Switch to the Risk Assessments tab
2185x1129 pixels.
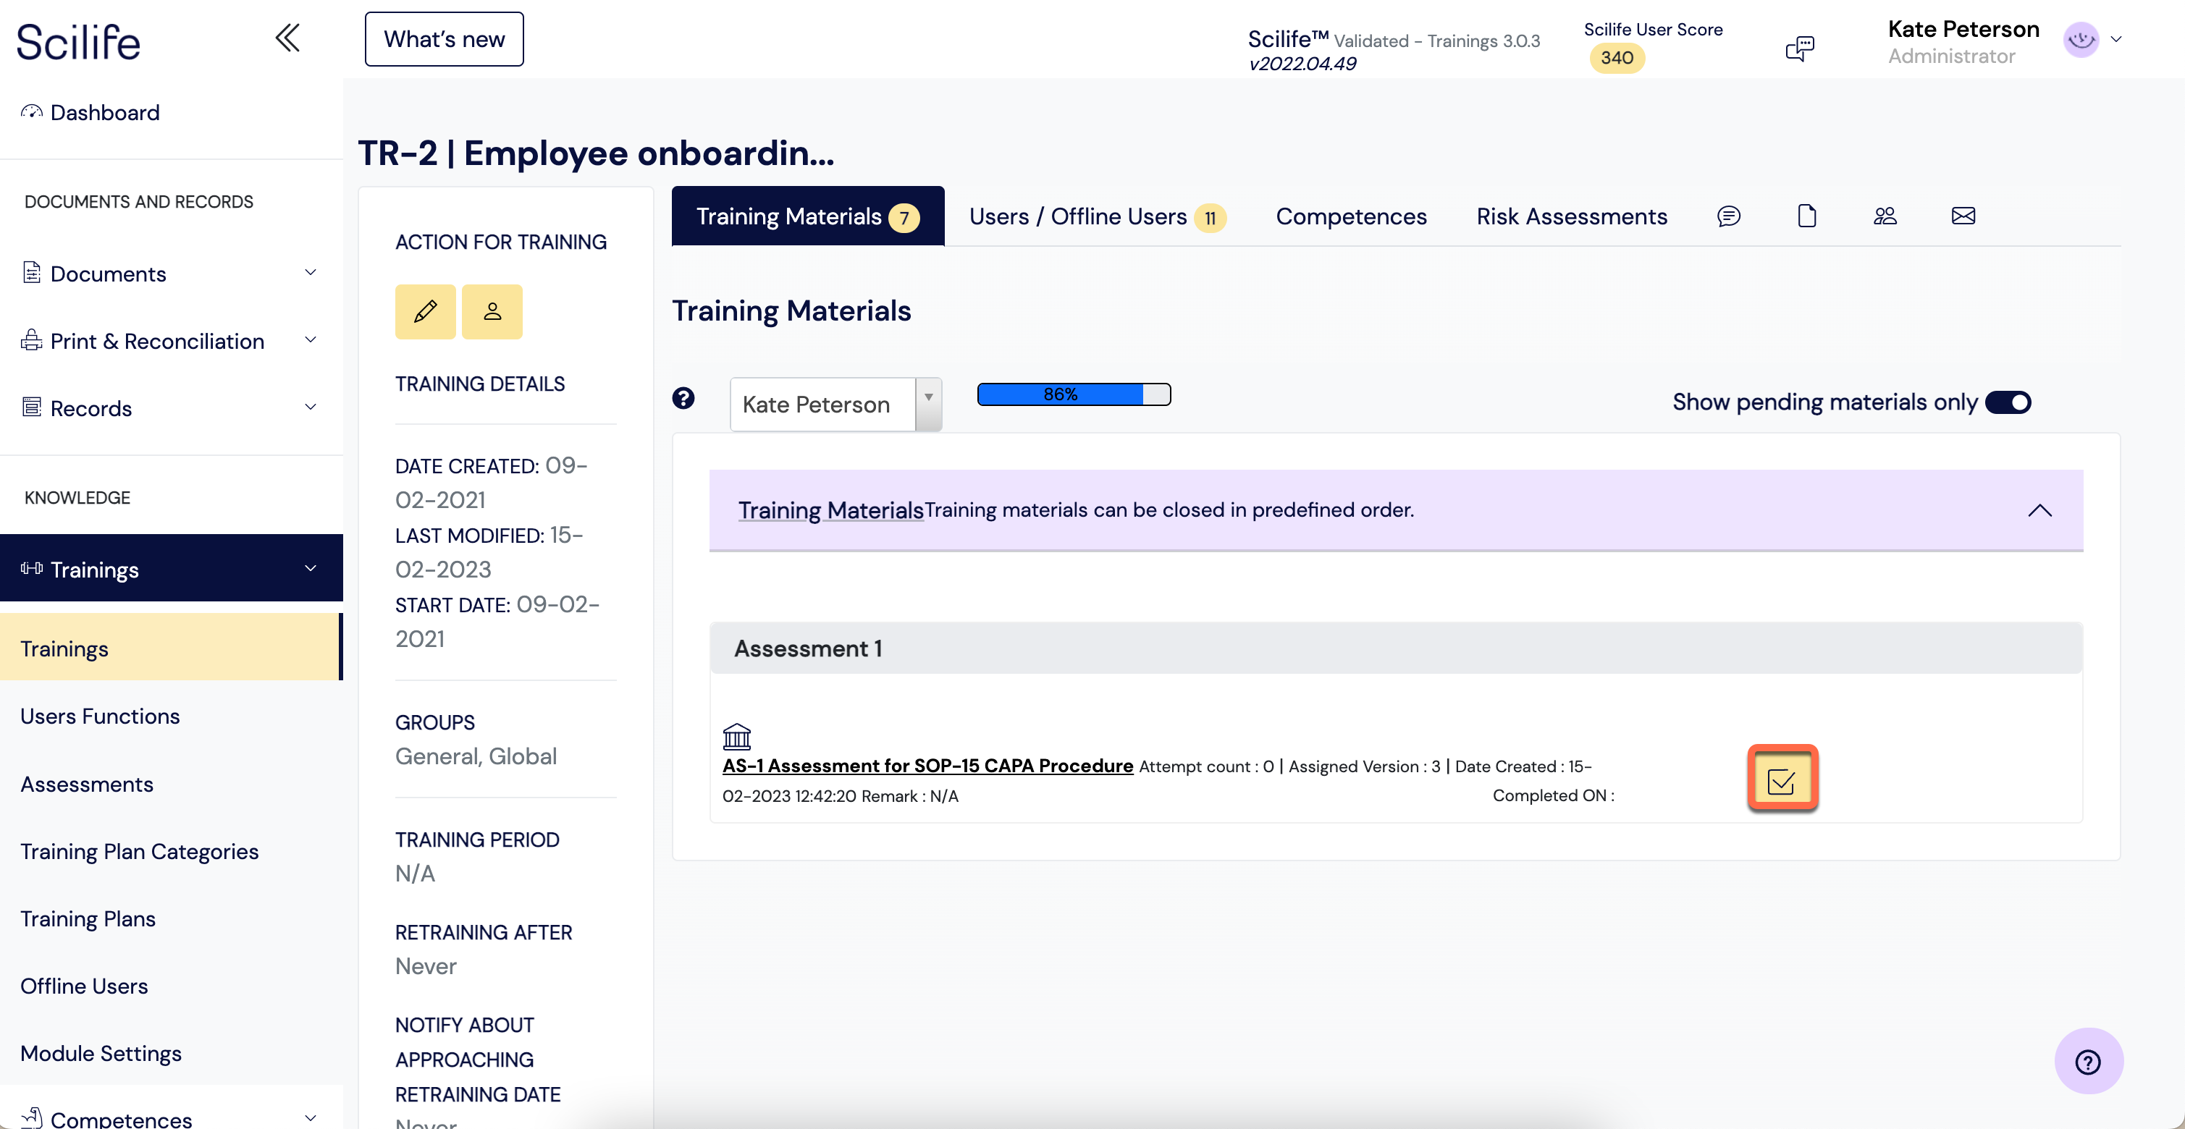[1572, 216]
